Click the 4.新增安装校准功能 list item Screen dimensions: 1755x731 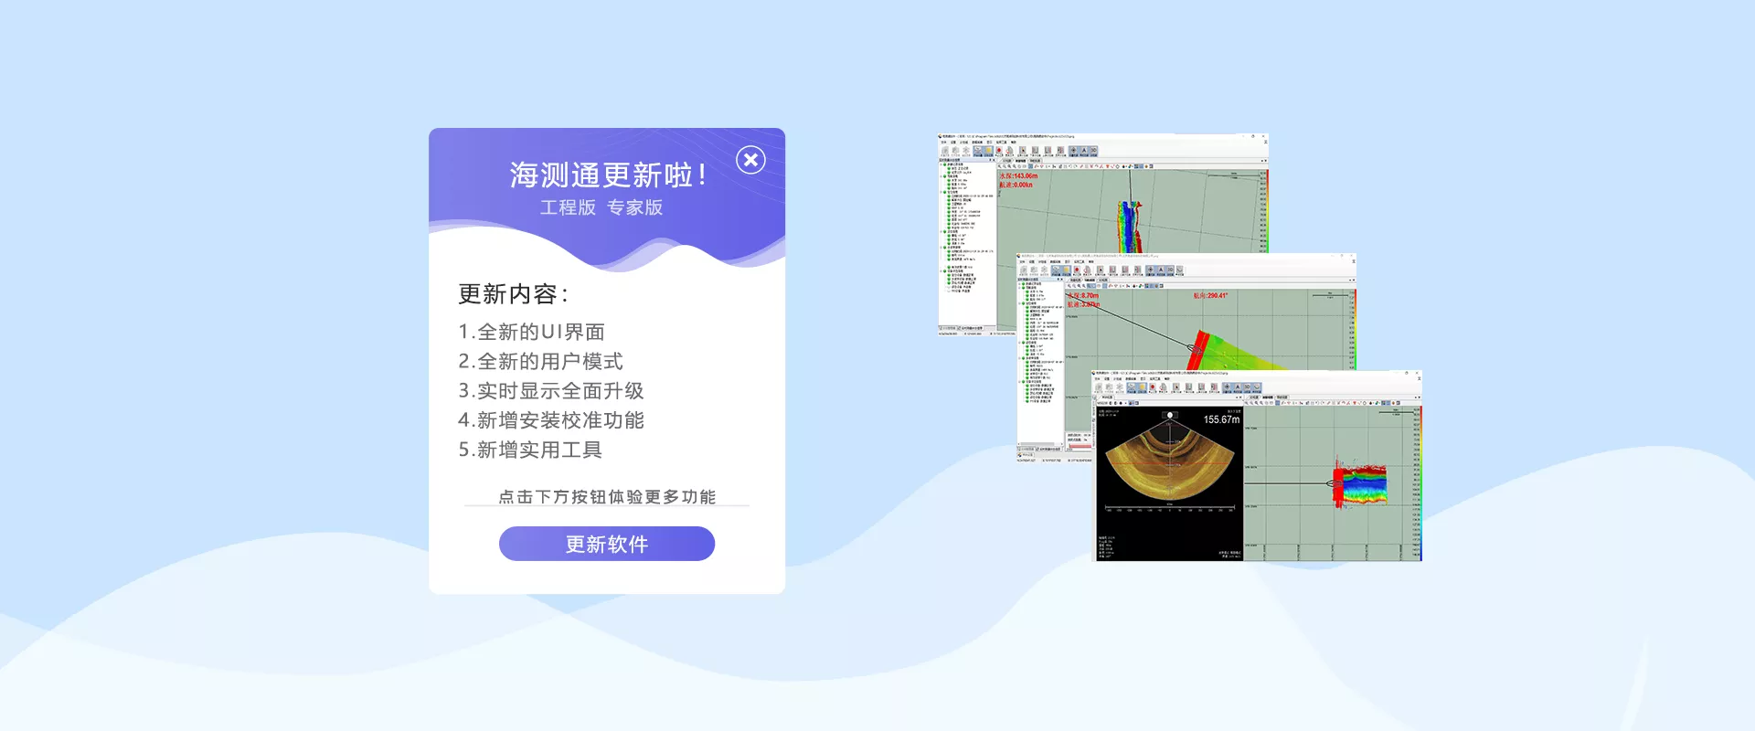click(x=551, y=420)
